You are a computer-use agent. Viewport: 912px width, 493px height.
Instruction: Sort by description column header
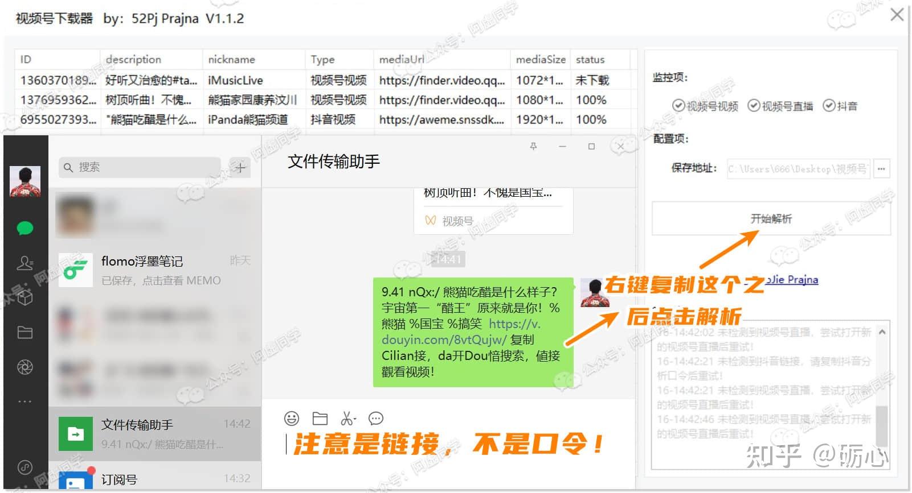[x=152, y=59]
